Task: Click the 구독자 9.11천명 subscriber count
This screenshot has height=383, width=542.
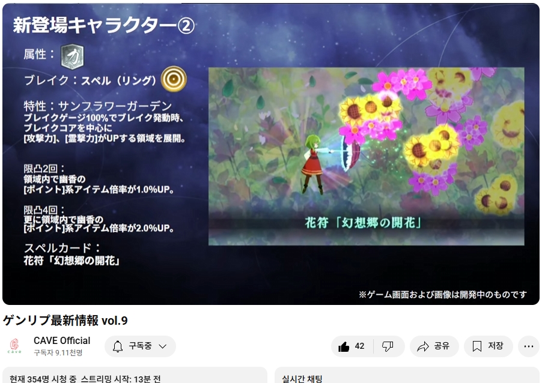Action: click(58, 352)
